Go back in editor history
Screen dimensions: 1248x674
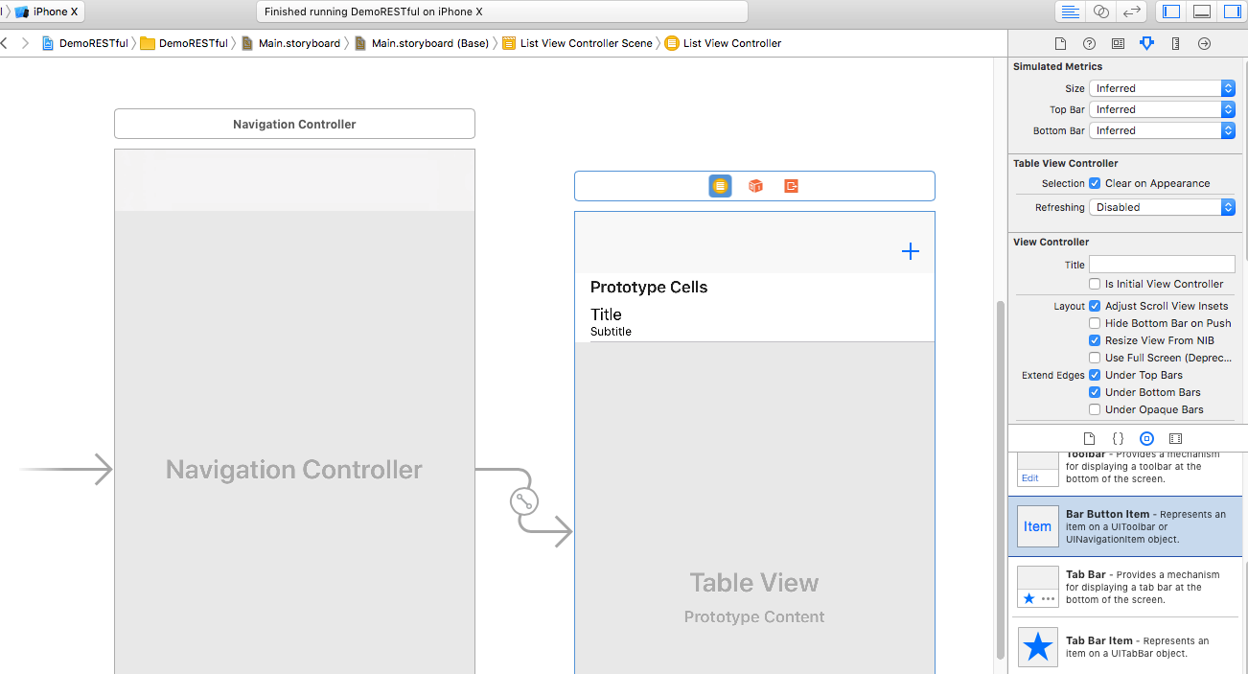tap(4, 43)
